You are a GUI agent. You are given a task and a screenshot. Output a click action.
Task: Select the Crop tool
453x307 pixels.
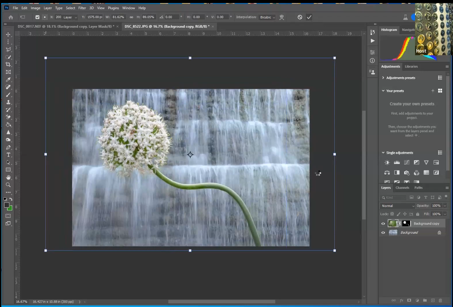tap(8, 64)
